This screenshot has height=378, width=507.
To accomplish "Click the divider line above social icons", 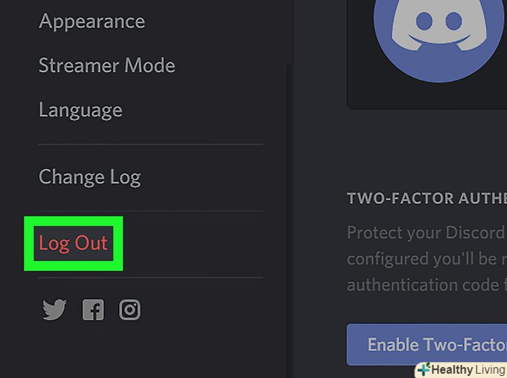I will (150, 278).
